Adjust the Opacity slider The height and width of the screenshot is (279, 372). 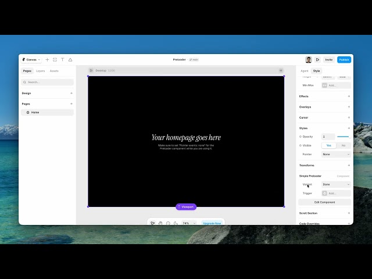point(344,137)
